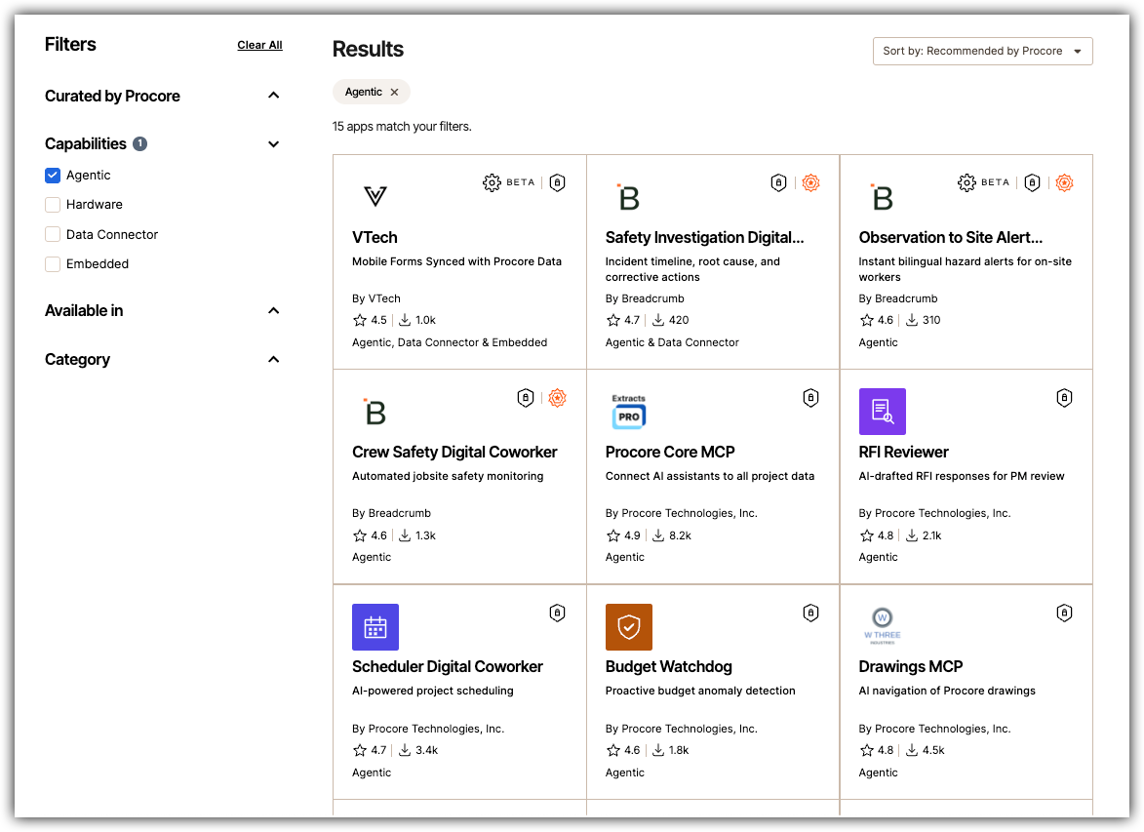Viewport: 1144px width, 832px height.
Task: Open Scheduler Digital Coworker app title
Action: (448, 666)
